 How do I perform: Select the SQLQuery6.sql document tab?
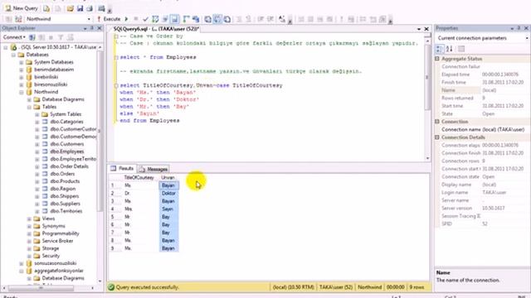click(156, 29)
